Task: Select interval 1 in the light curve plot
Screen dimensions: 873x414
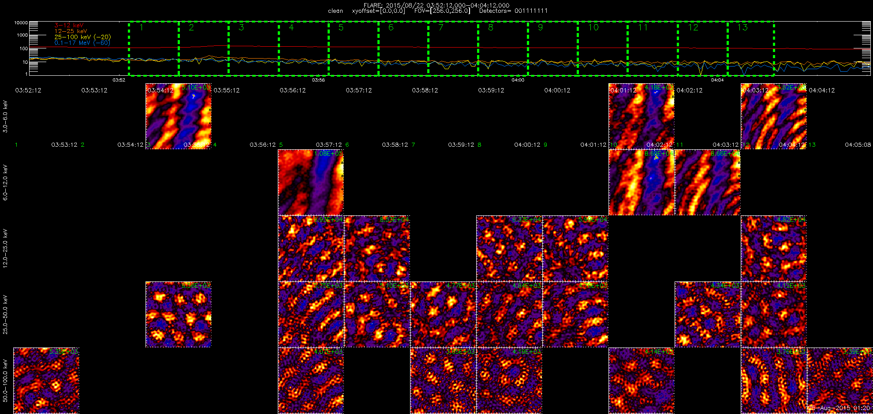Action: click(x=154, y=48)
